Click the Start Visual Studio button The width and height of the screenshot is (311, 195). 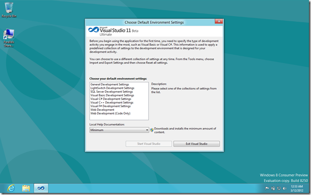[x=149, y=144]
